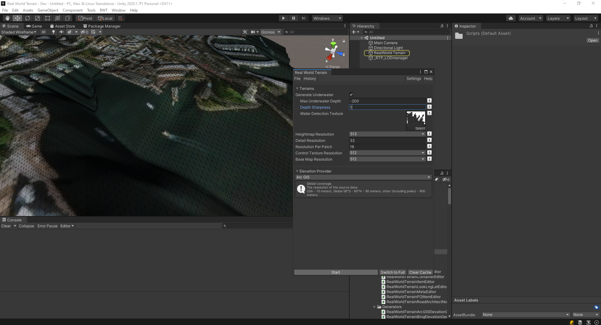Screen dimensions: 601x325
Task: Click the Clear Cache button
Action: [x=420, y=272]
